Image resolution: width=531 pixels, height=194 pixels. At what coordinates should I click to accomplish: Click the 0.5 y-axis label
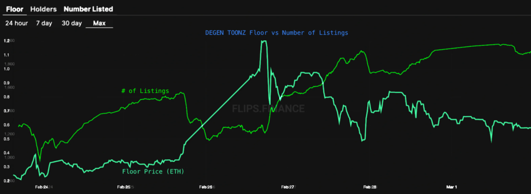[7, 139]
